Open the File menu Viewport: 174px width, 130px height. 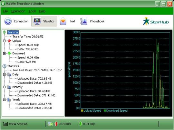(5, 11)
